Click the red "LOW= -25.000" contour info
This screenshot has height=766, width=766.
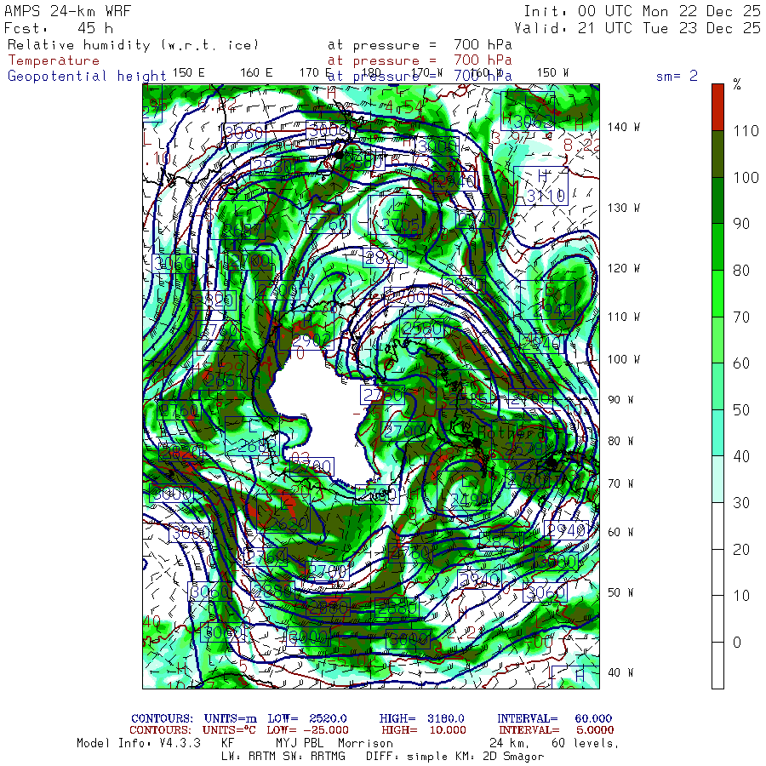(x=307, y=730)
